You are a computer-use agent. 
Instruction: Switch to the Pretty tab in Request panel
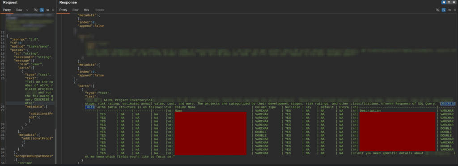click(x=7, y=10)
